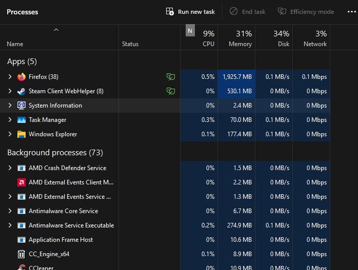Click the Task Manager app icon
The width and height of the screenshot is (358, 270).
(x=22, y=120)
